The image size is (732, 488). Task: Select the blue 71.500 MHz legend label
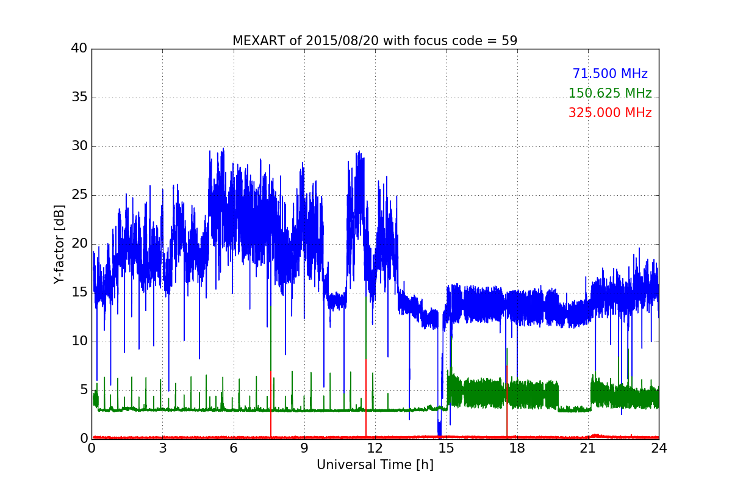610,74
